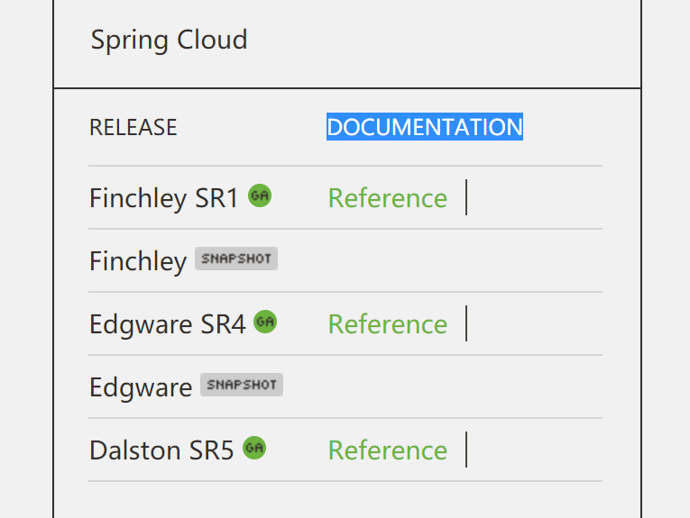Select the Edgware SR4 release name
Viewport: 690px width, 518px height.
167,324
